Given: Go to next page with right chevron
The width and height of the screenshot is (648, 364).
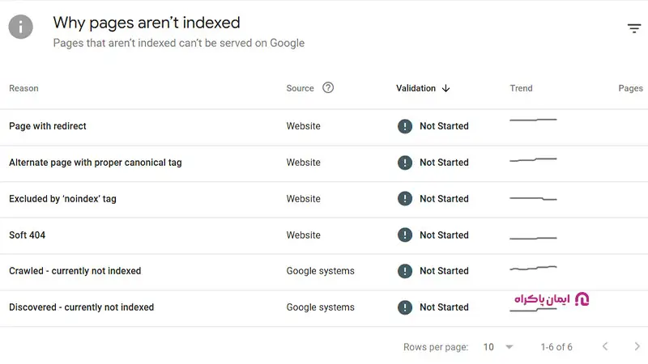Looking at the screenshot, I should (637, 347).
